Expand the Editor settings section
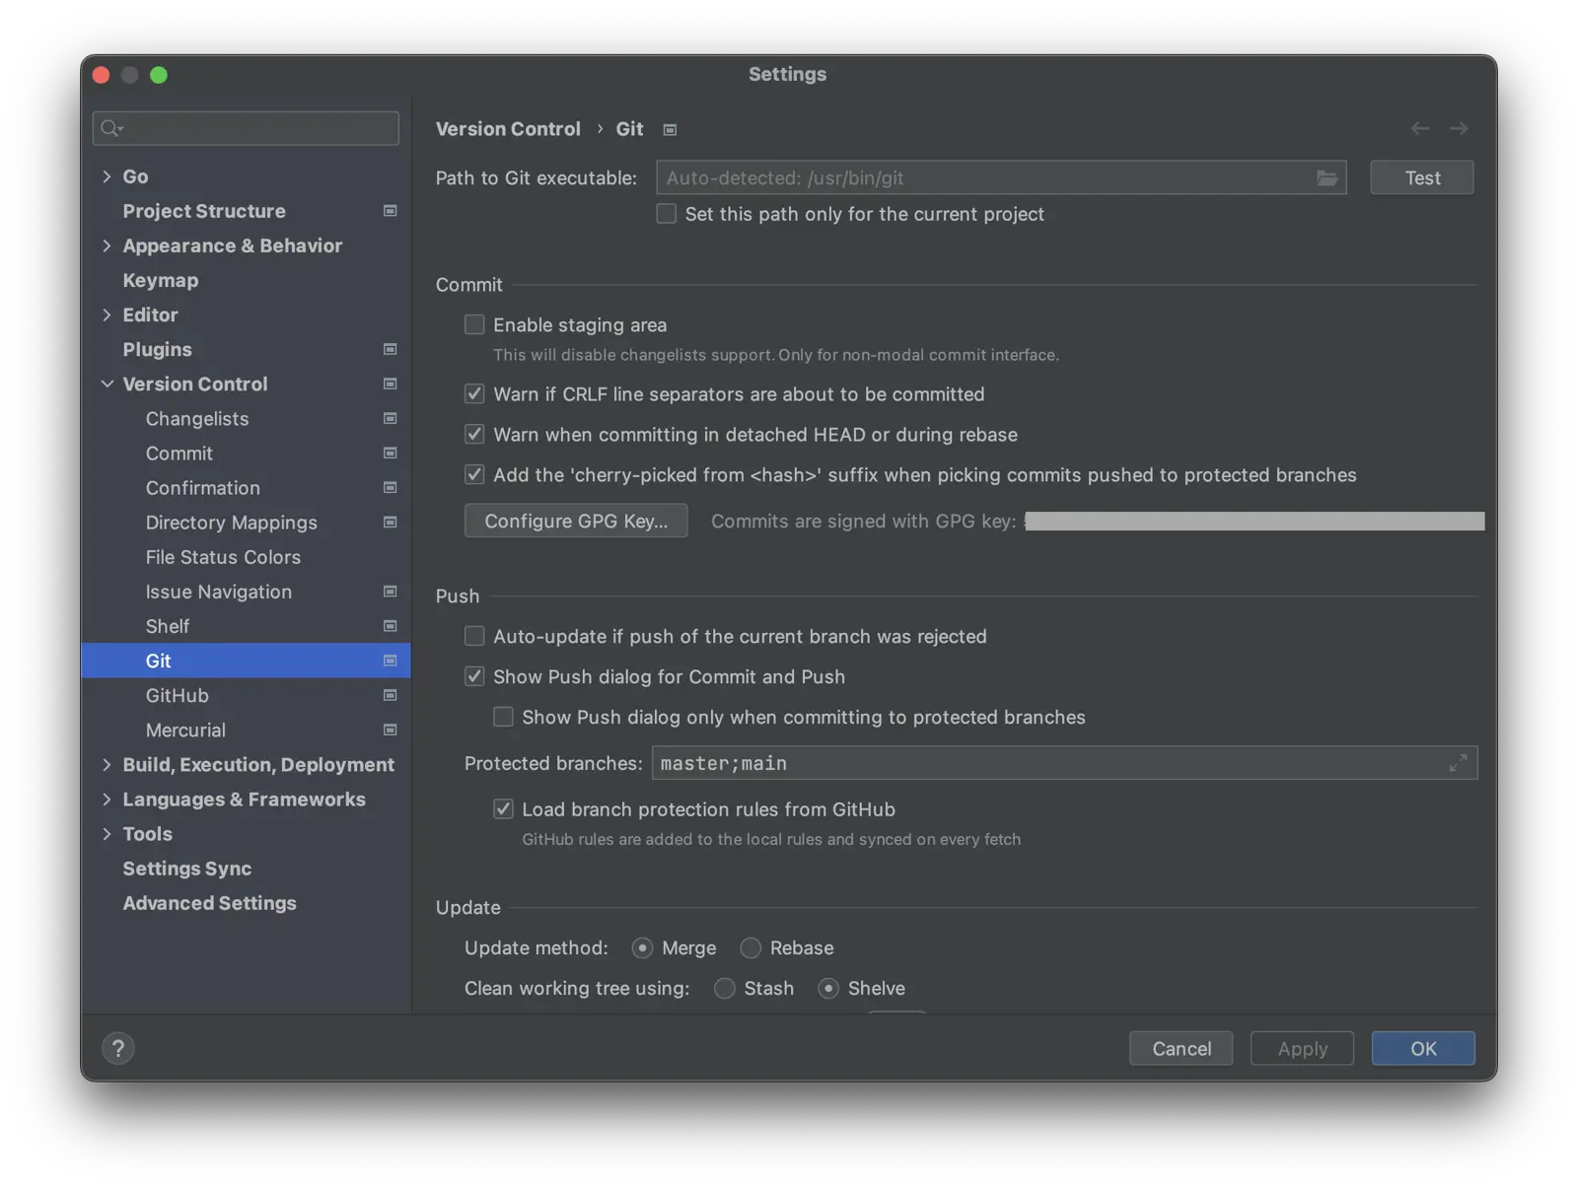 pos(107,315)
